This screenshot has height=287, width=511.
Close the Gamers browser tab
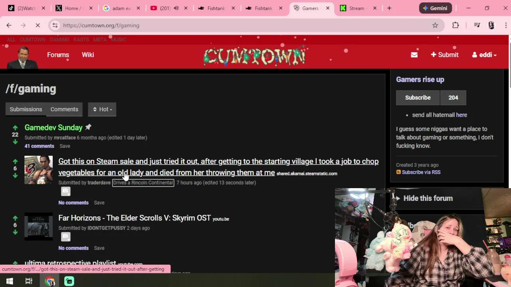coord(328,8)
